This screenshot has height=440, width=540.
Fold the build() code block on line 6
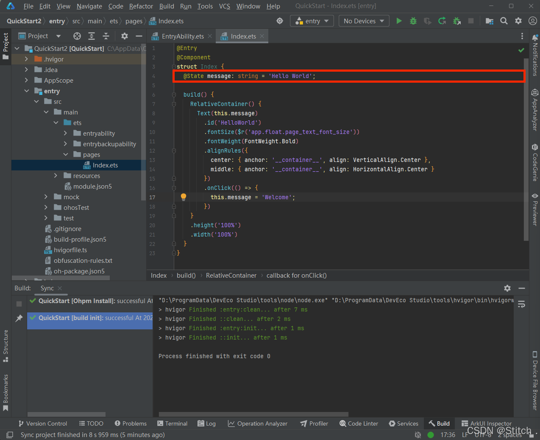(174, 95)
